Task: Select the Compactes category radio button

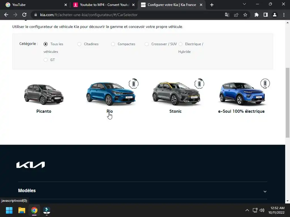Action: pyautogui.click(x=113, y=44)
